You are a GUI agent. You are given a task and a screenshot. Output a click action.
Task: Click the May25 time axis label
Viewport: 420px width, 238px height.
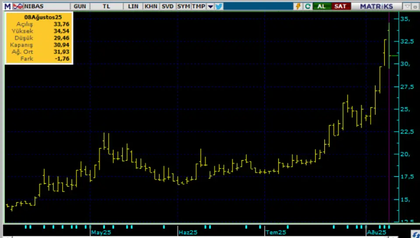101,232
